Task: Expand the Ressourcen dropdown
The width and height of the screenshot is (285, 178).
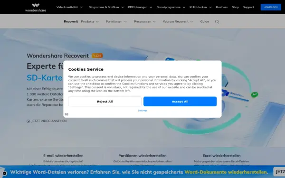Action: 145,21
